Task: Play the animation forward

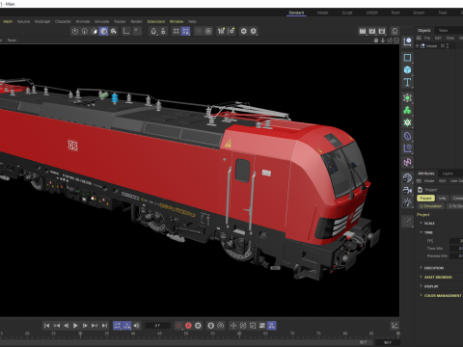Action: pos(75,326)
